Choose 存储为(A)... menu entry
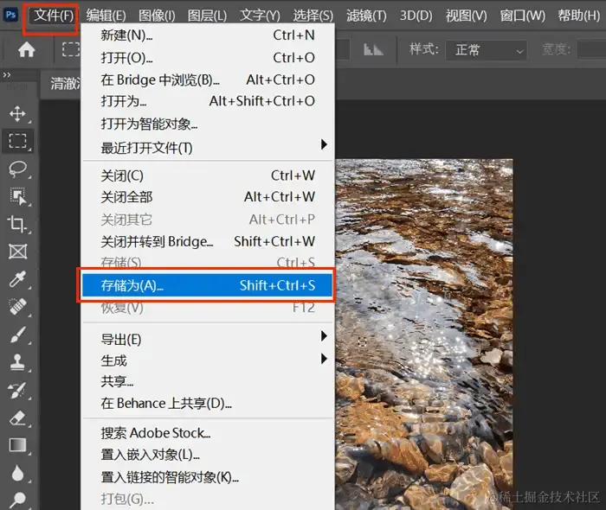The height and width of the screenshot is (510, 606). [208, 285]
